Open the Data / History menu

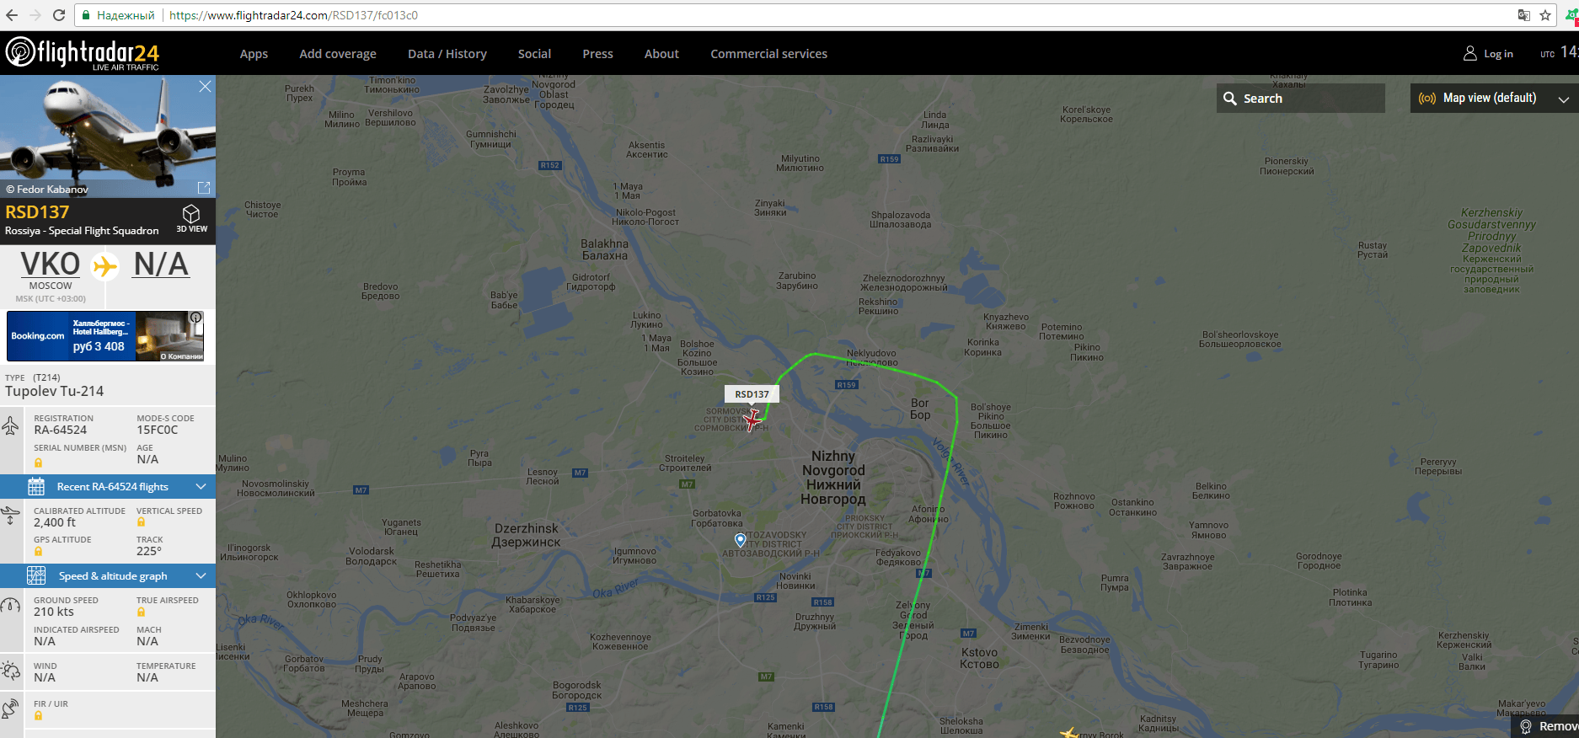tap(447, 54)
